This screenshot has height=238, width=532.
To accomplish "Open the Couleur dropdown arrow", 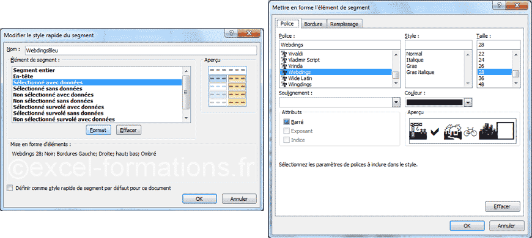I will coord(468,102).
